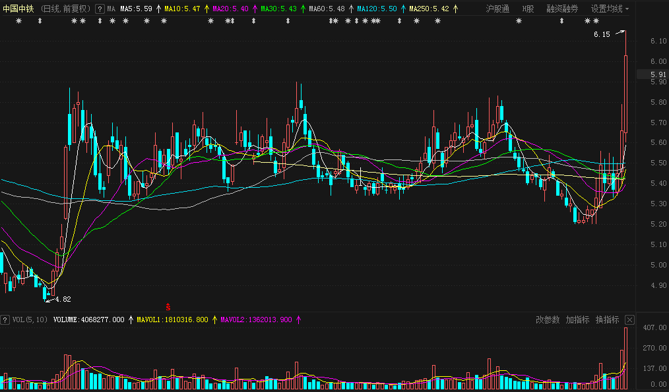Click the 换指标 button
Screen dimensions: 669x392
point(607,320)
